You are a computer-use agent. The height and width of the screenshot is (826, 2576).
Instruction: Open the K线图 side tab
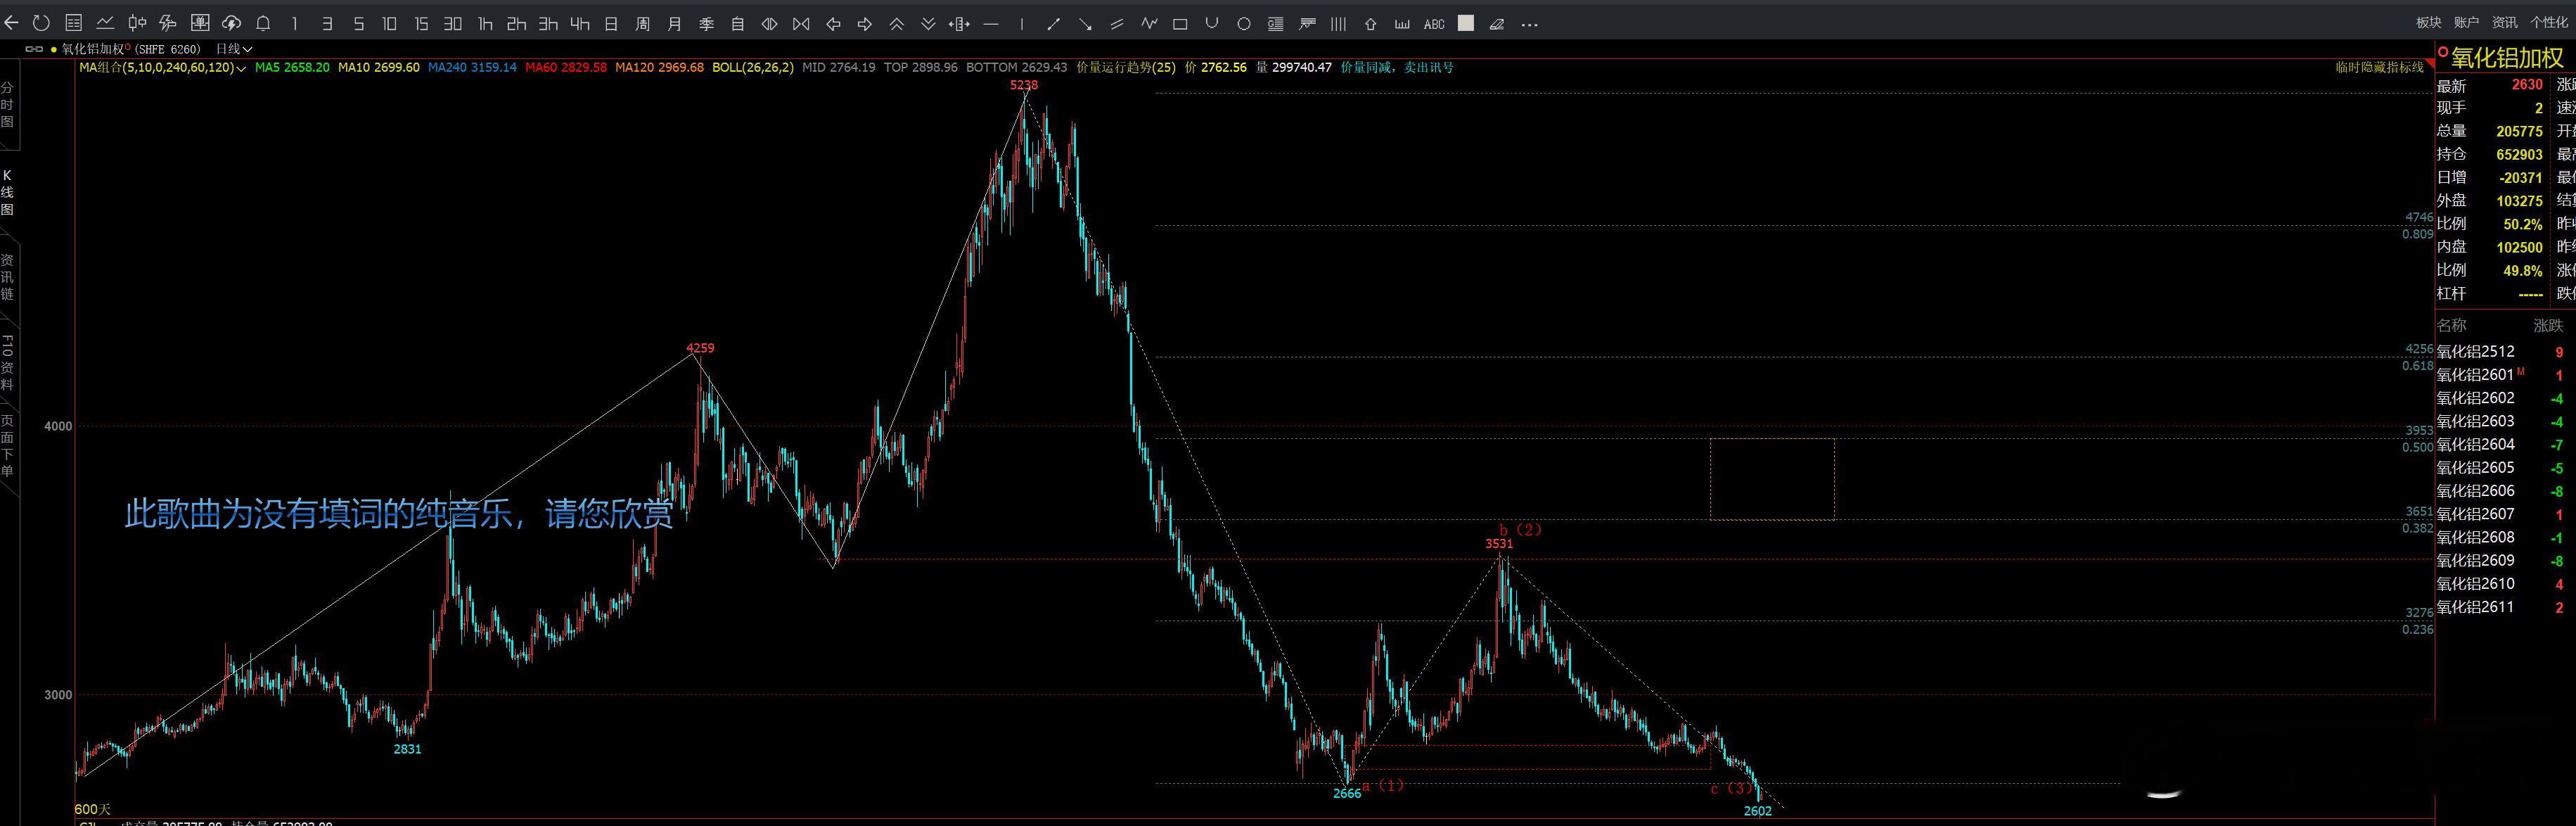[7, 192]
